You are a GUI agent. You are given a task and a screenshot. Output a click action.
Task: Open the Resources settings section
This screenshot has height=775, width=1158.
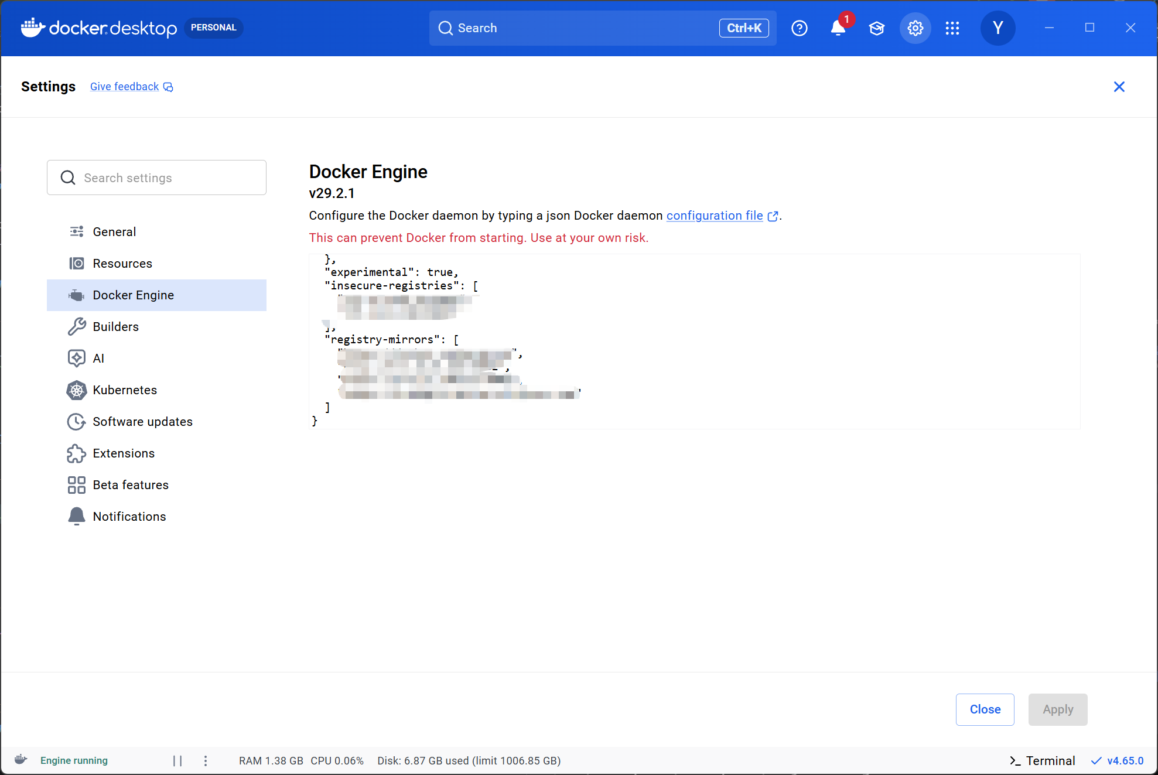[122, 264]
